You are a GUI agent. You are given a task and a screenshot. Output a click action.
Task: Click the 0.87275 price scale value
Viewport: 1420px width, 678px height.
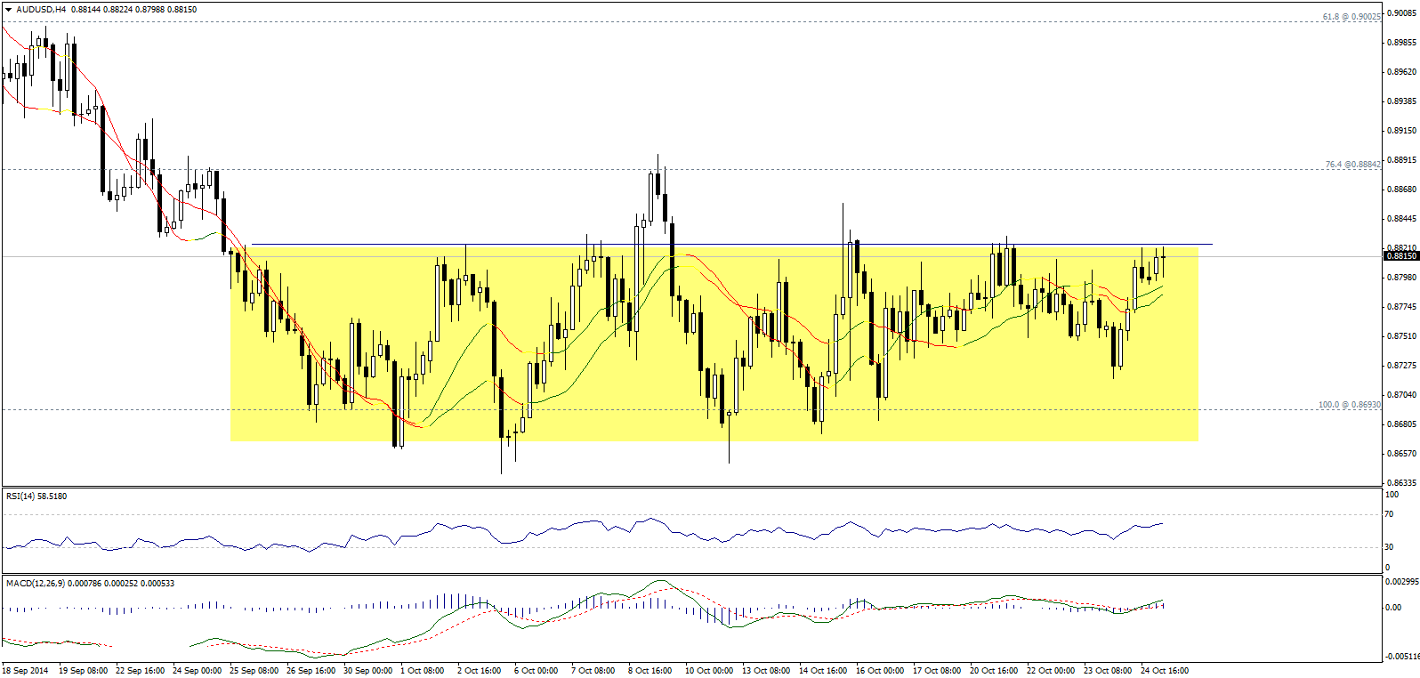[1401, 366]
